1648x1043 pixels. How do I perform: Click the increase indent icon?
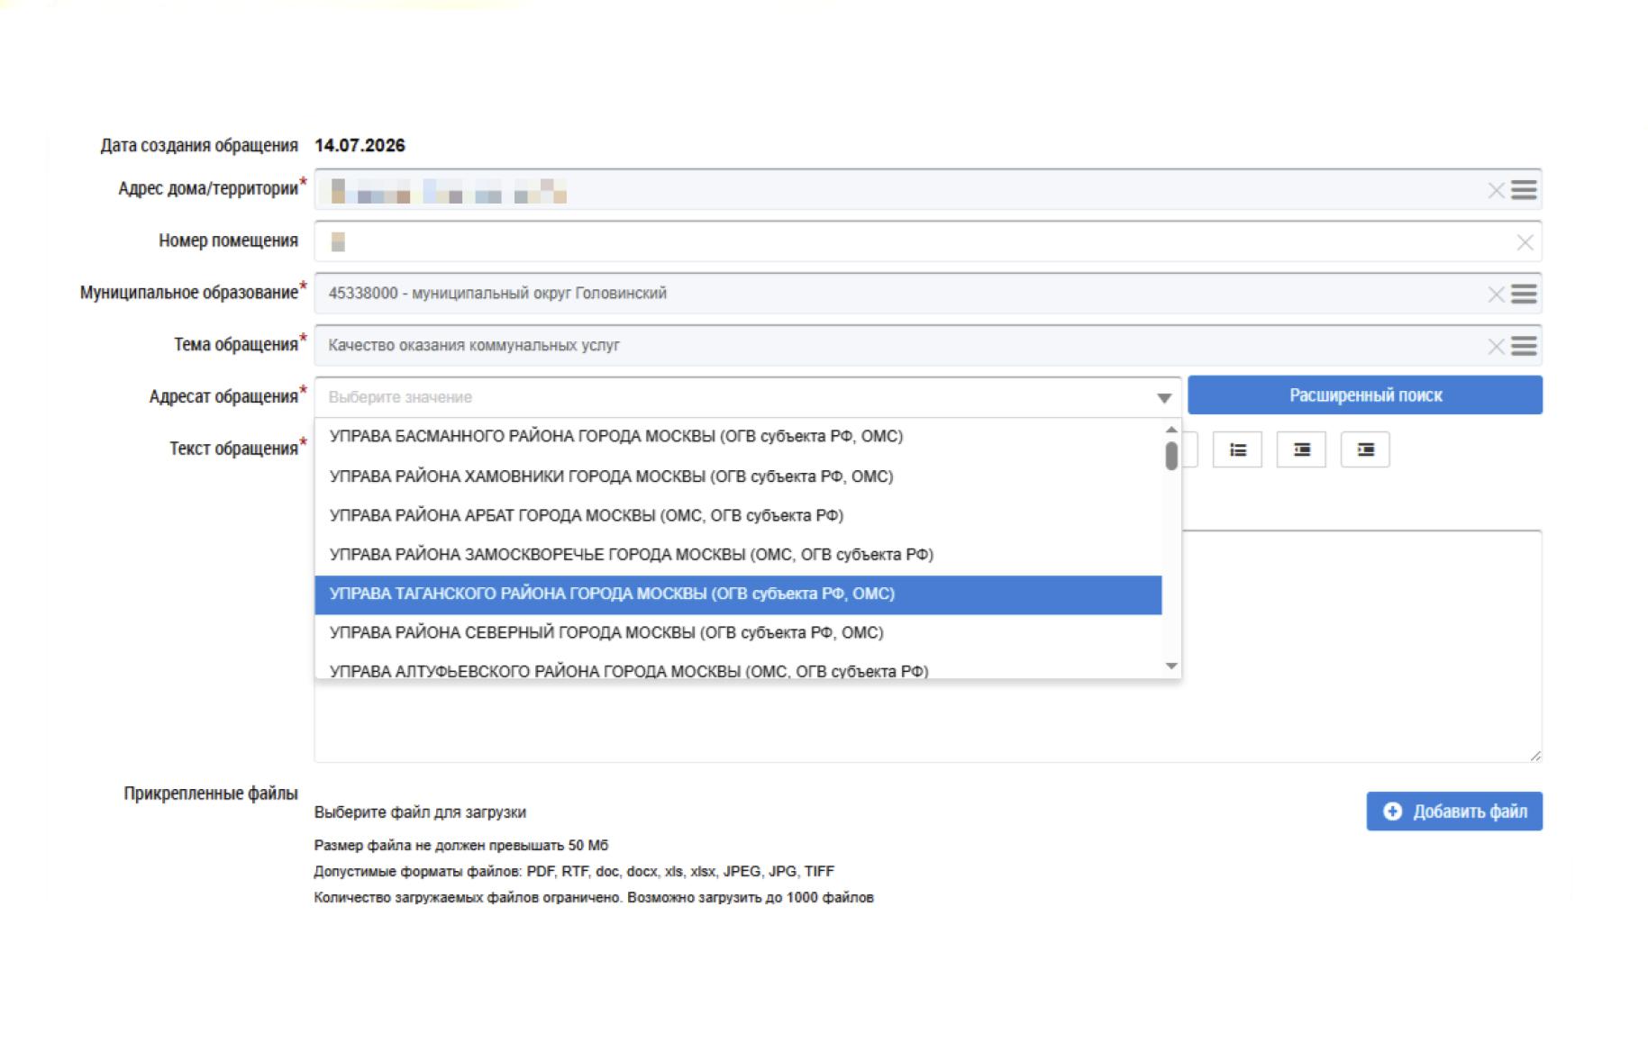tap(1365, 449)
